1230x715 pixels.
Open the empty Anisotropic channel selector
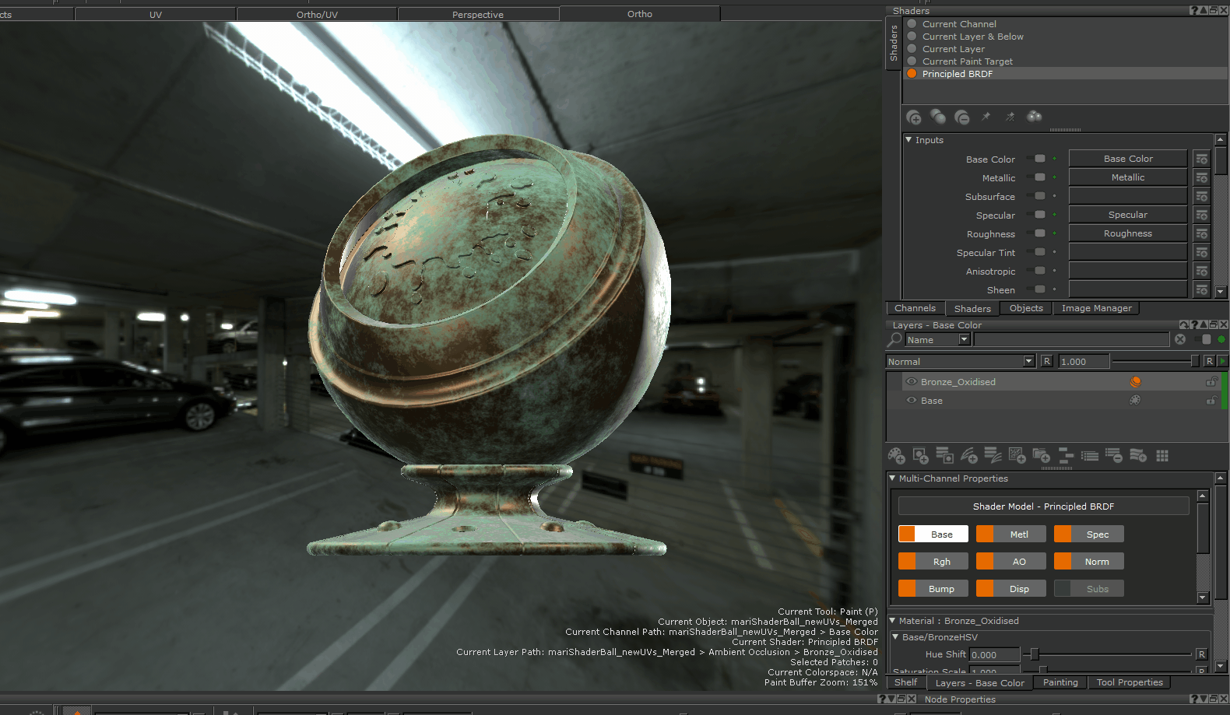click(1127, 271)
